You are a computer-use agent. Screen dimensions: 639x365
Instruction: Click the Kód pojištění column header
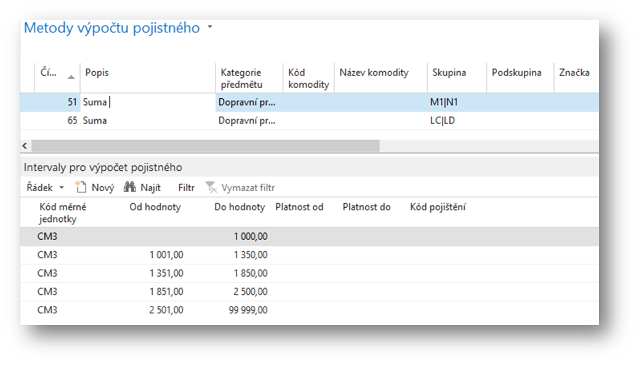438,207
